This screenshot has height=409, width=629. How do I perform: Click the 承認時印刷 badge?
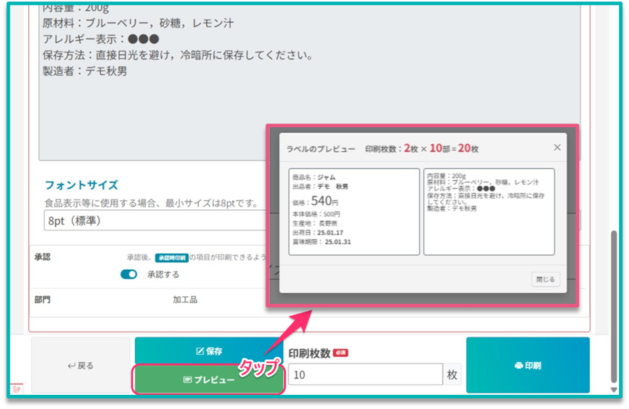tap(170, 258)
